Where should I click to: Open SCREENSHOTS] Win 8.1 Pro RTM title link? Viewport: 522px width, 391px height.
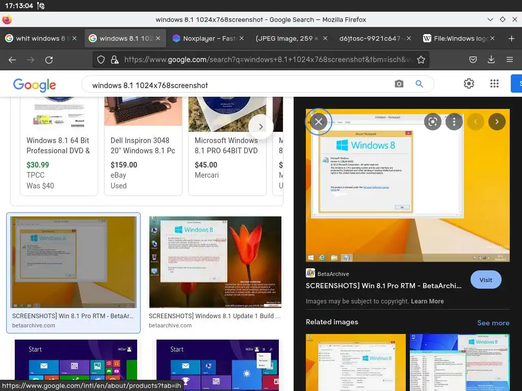point(383,286)
